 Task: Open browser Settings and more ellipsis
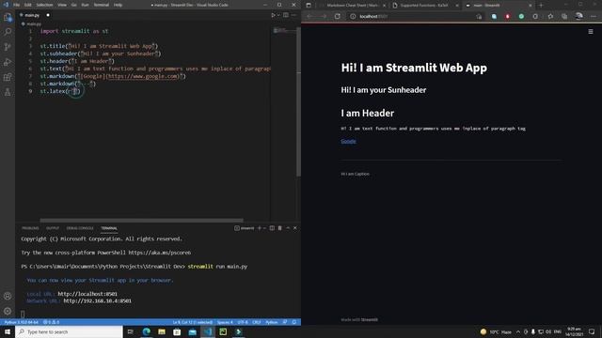click(594, 17)
